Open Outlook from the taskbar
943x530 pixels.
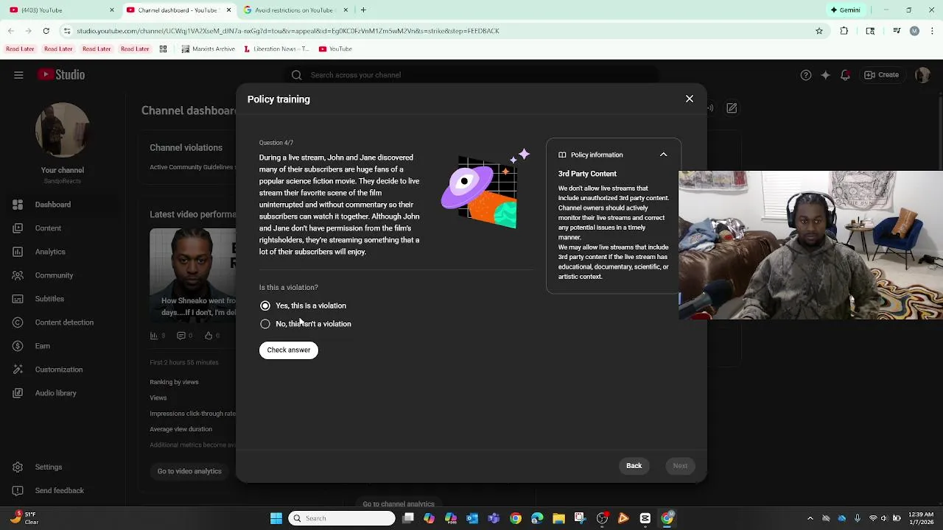pos(472,518)
